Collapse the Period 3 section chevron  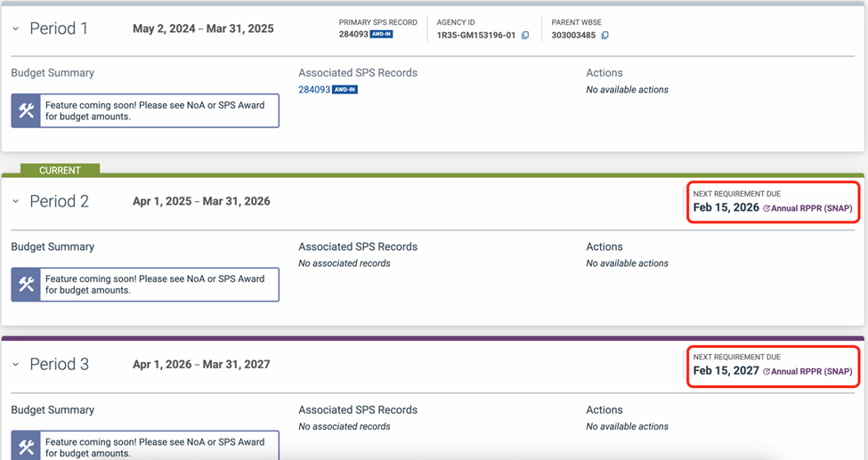(x=16, y=365)
